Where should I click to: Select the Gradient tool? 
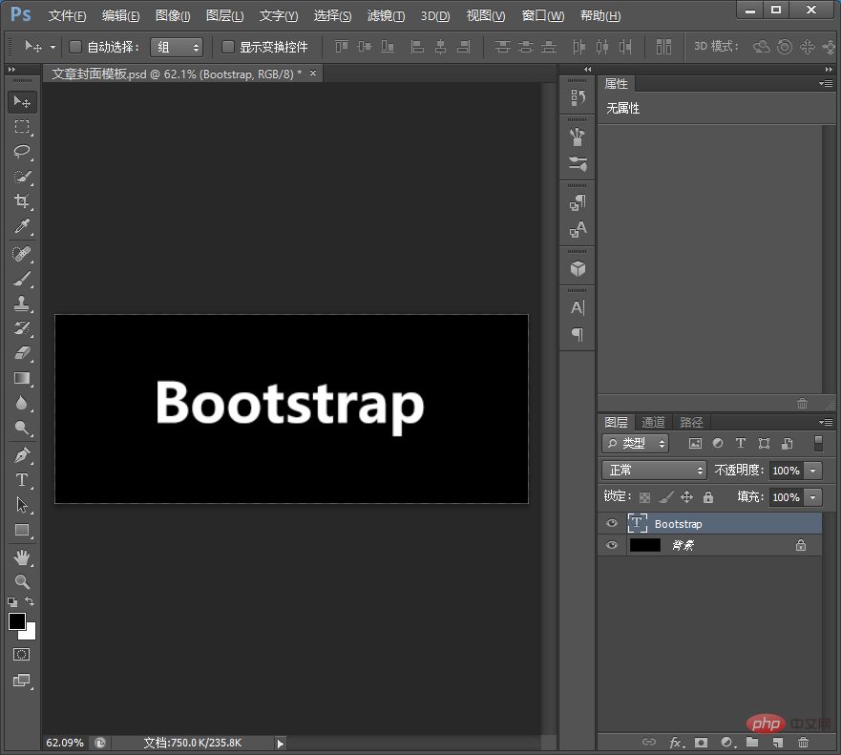click(x=22, y=378)
